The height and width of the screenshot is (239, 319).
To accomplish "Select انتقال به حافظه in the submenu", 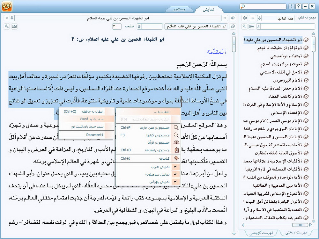I will pyautogui.click(x=87, y=111).
